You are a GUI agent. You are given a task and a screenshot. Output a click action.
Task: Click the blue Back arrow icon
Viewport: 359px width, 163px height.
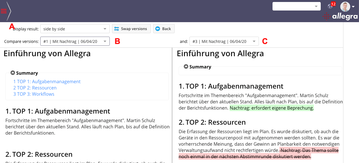(x=158, y=29)
